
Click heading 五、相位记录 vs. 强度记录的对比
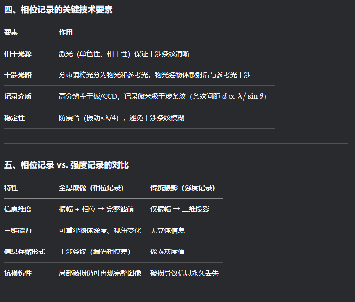(x=66, y=165)
